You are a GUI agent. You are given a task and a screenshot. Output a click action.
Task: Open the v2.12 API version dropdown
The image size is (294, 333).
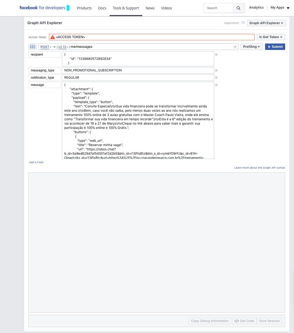tap(63, 47)
